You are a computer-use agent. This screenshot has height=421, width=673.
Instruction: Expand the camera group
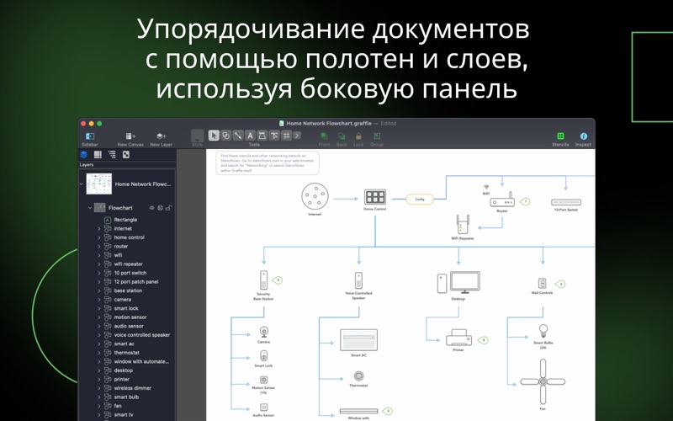pos(99,300)
